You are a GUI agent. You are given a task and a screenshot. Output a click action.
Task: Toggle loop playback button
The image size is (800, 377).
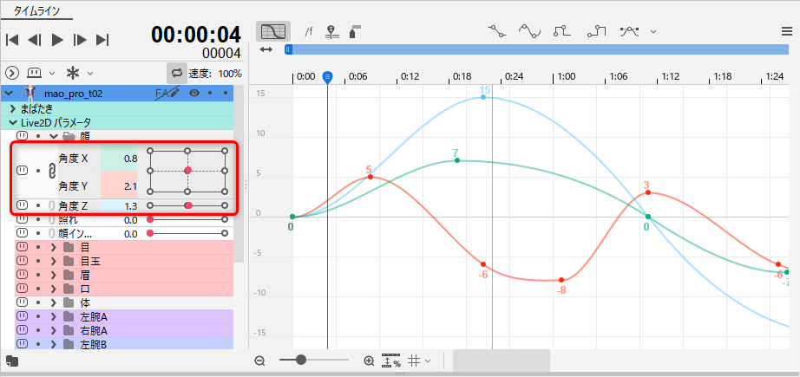tap(177, 73)
